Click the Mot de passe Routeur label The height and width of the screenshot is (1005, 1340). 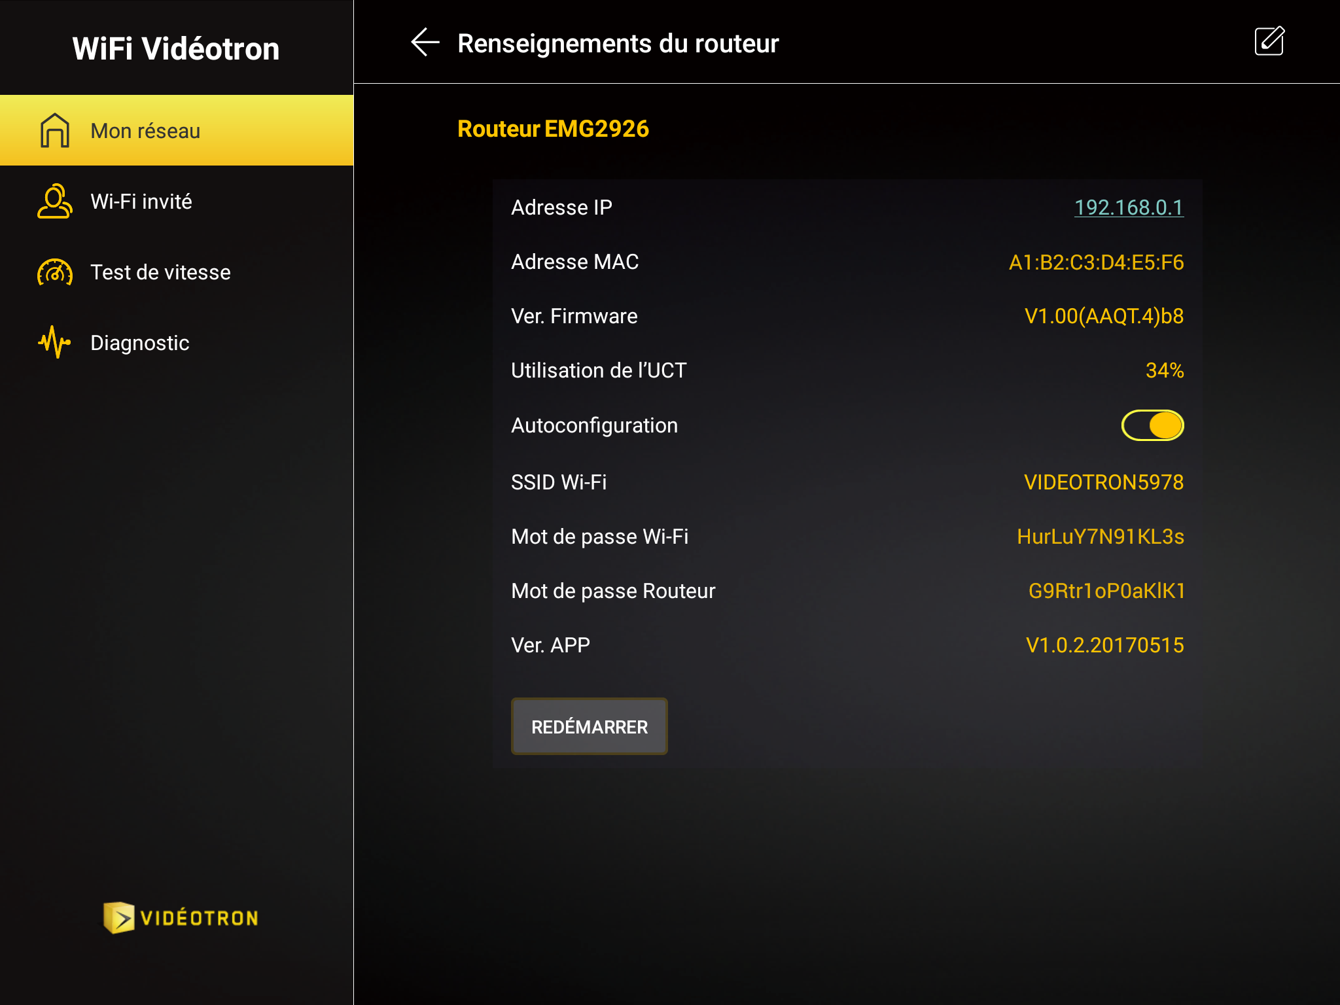click(x=613, y=591)
